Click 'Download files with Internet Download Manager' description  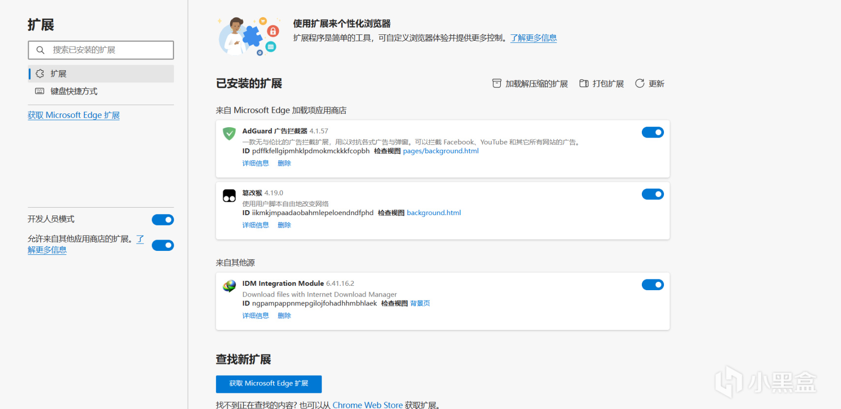320,295
